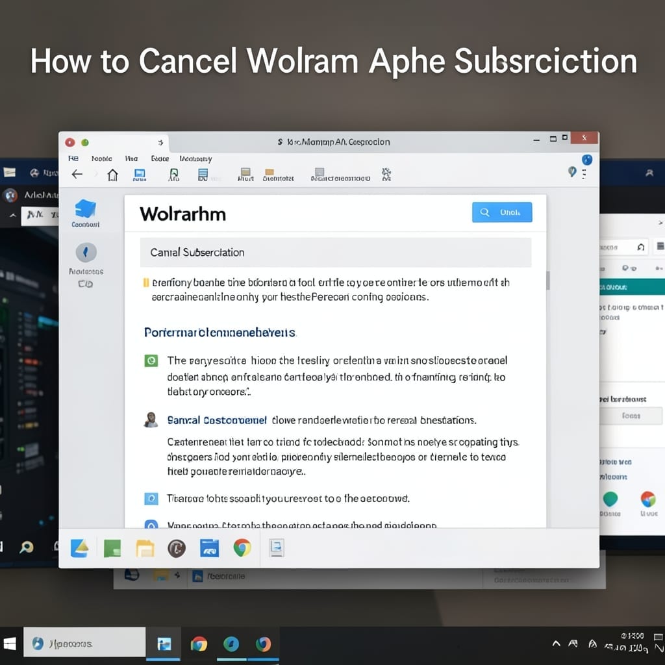This screenshot has height=665, width=665.
Task: Click the Canial Subserciation header bar
Action: coord(336,253)
